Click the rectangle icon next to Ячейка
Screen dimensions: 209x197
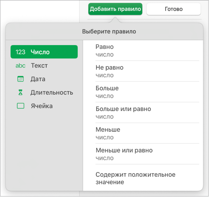21,106
